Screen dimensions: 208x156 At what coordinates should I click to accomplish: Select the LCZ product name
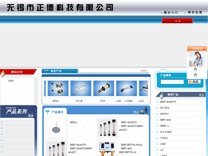coord(141,101)
